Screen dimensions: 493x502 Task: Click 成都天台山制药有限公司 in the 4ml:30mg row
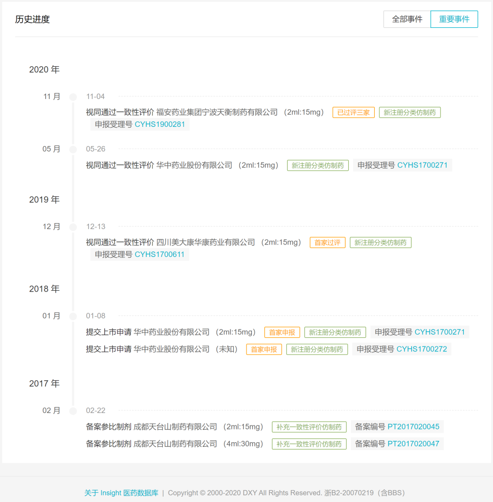(175, 444)
